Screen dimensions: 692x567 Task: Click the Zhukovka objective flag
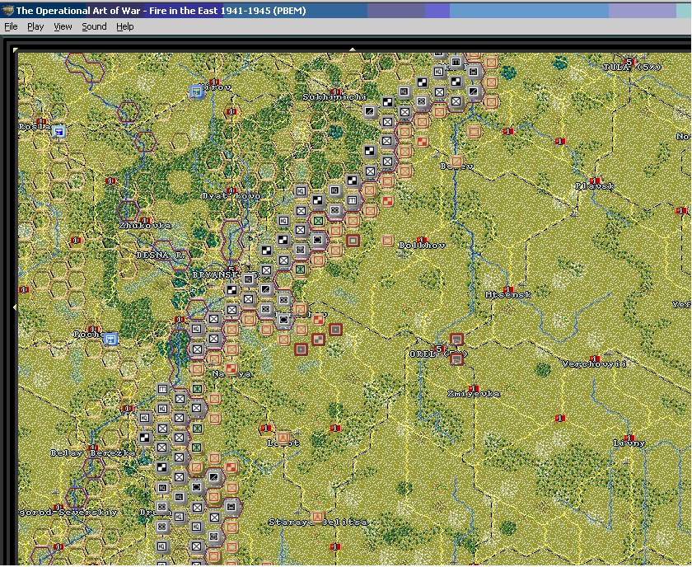click(x=145, y=220)
